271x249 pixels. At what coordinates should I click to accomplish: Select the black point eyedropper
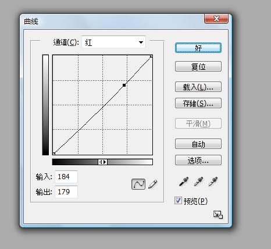click(x=184, y=182)
